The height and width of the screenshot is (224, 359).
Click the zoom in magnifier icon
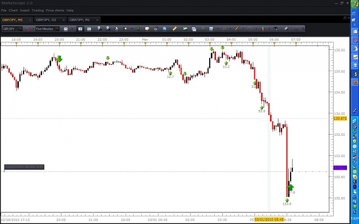99,29
